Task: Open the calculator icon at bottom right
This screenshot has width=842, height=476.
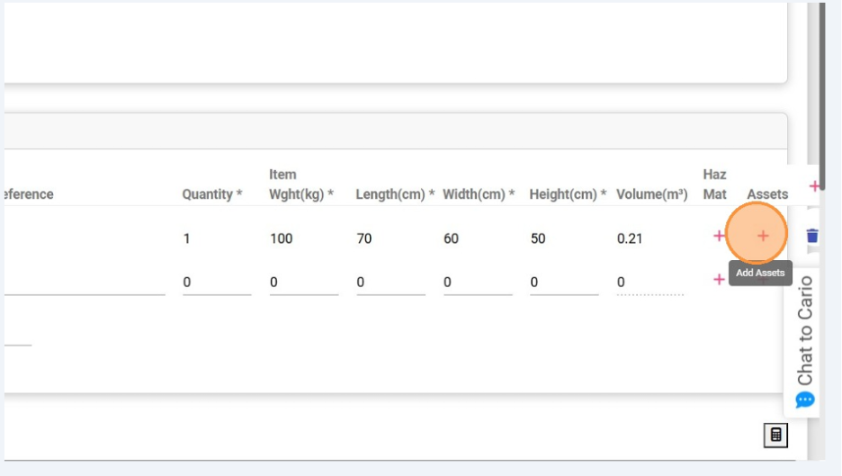Action: [x=775, y=436]
